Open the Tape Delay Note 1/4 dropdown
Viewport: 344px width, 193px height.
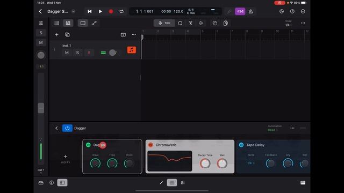[251, 163]
